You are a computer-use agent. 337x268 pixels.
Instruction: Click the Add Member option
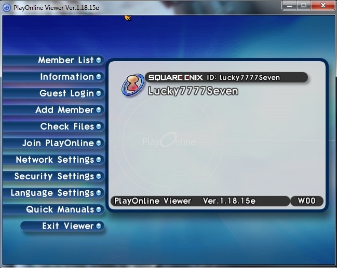click(64, 110)
